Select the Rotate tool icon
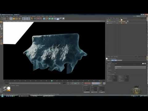The height and width of the screenshot is (111, 148). (17, 18)
